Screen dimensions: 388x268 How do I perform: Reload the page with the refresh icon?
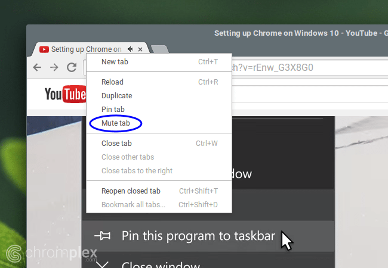(x=72, y=67)
